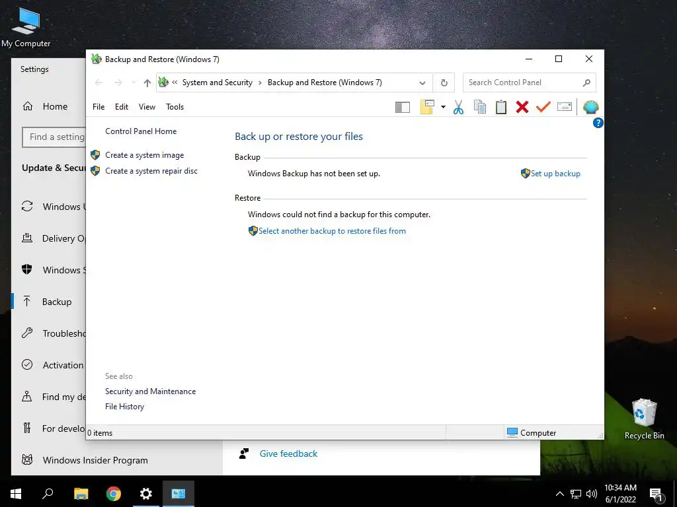The width and height of the screenshot is (677, 507).
Task: Click the Search Control Panel field
Action: pyautogui.click(x=530, y=83)
